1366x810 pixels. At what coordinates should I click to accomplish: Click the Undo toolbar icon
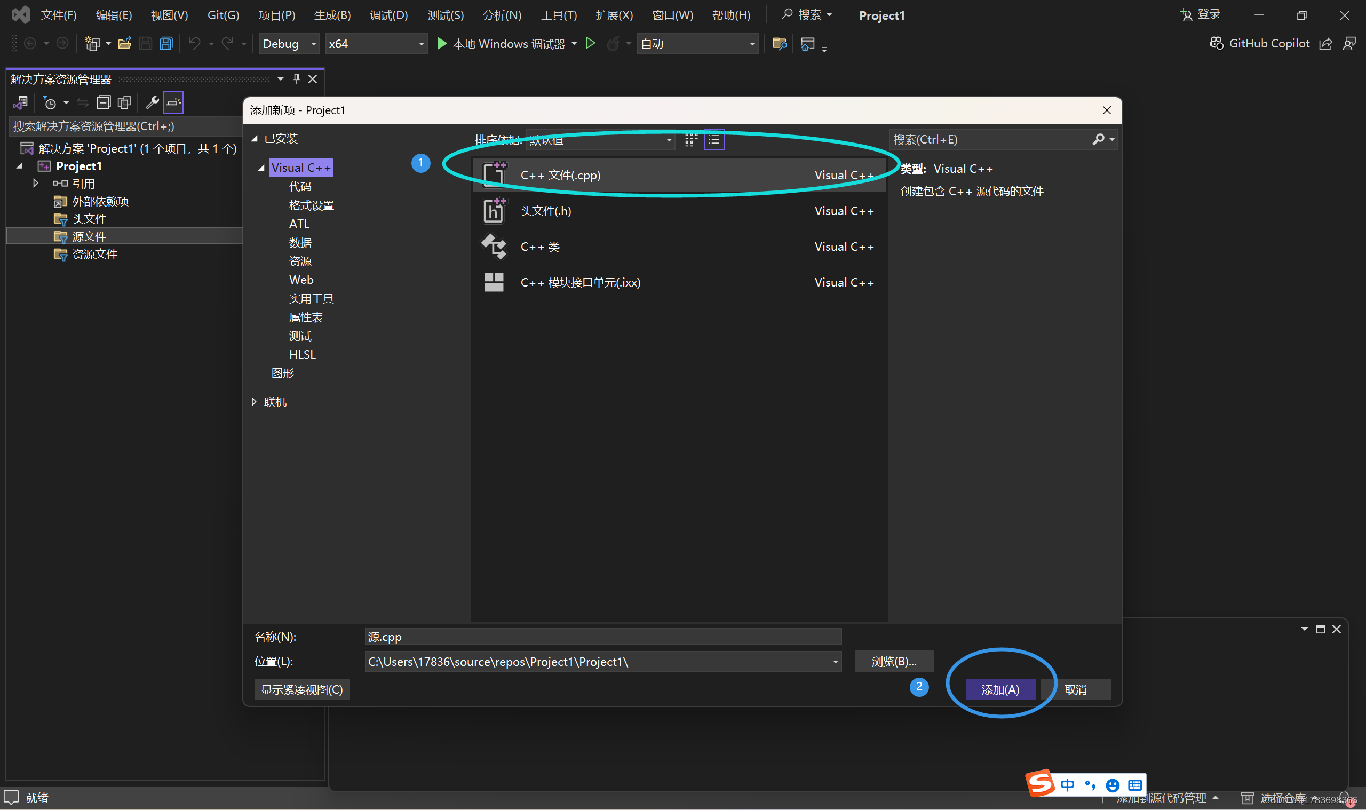click(x=194, y=43)
